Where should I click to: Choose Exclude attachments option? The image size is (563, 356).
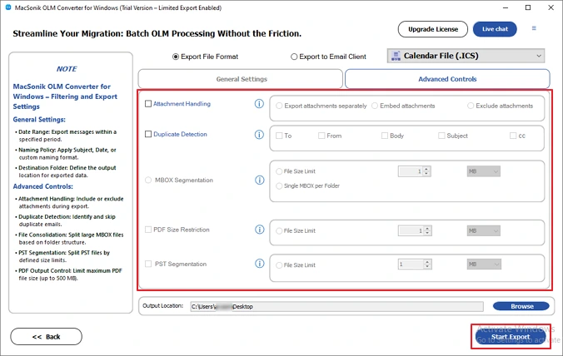tap(471, 106)
